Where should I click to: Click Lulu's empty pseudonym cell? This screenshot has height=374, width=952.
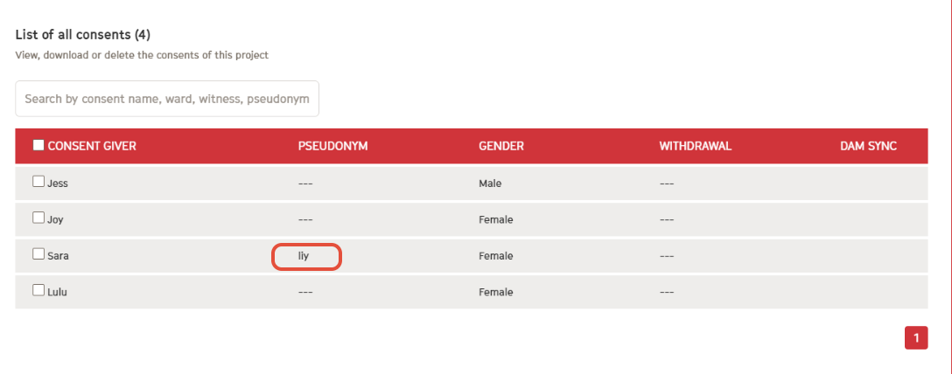(x=305, y=292)
